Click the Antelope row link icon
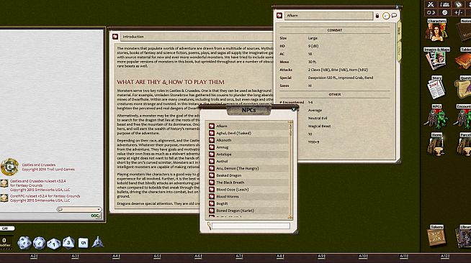 212,154
